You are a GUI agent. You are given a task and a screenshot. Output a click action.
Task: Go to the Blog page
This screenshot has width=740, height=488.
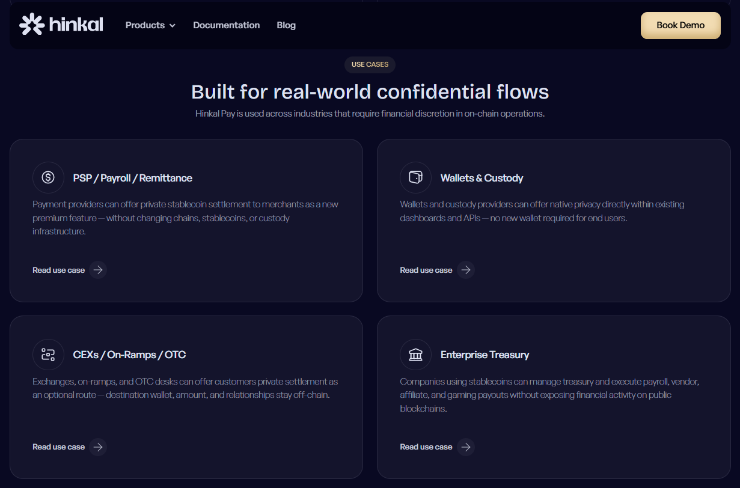(286, 25)
